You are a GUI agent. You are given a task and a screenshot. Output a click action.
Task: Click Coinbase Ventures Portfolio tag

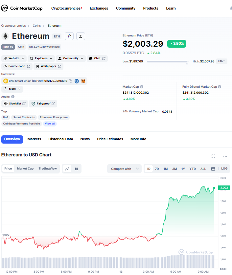click(22, 124)
